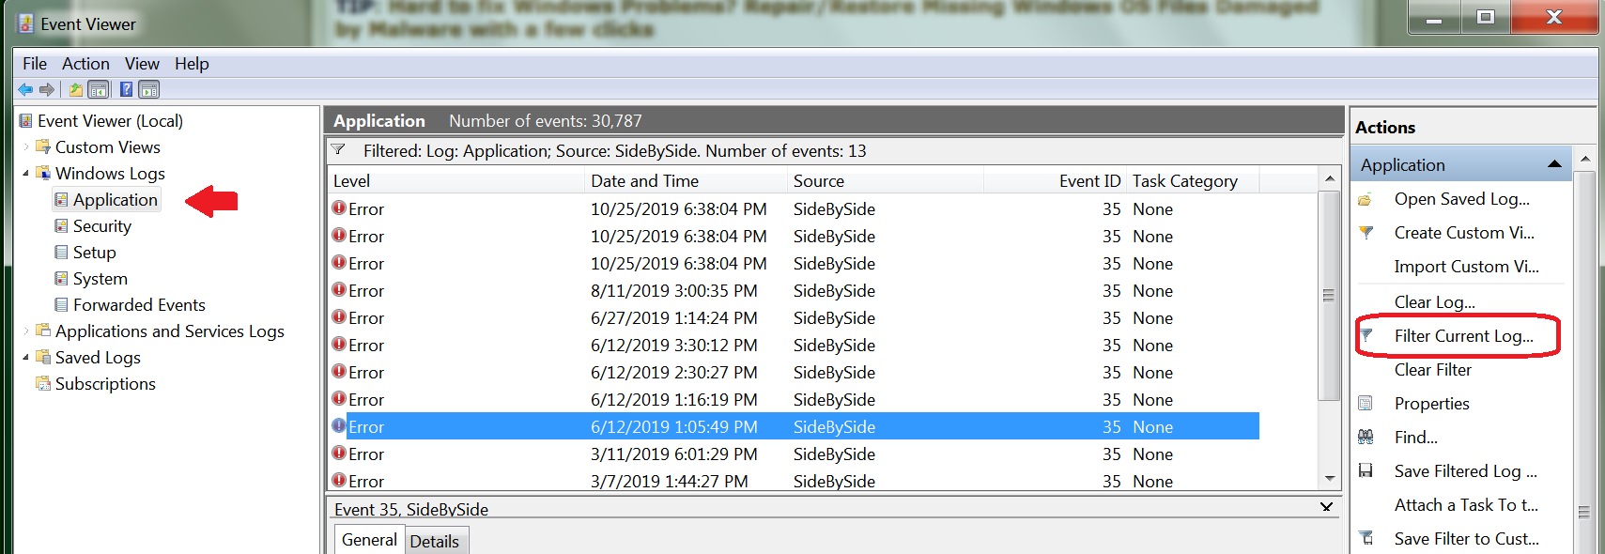Image resolution: width=1605 pixels, height=554 pixels.
Task: Select the 6/12/2019 2:30:27 PM error row
Action: point(795,373)
